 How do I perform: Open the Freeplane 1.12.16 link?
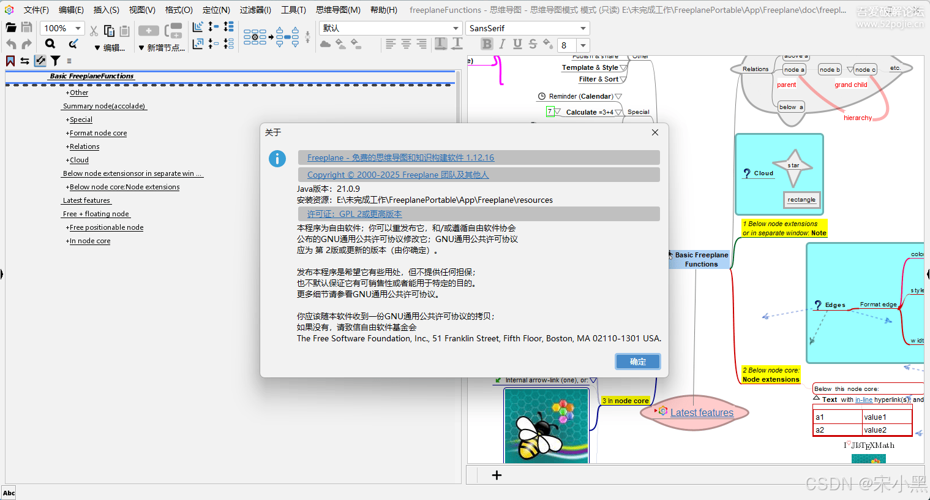(x=400, y=157)
